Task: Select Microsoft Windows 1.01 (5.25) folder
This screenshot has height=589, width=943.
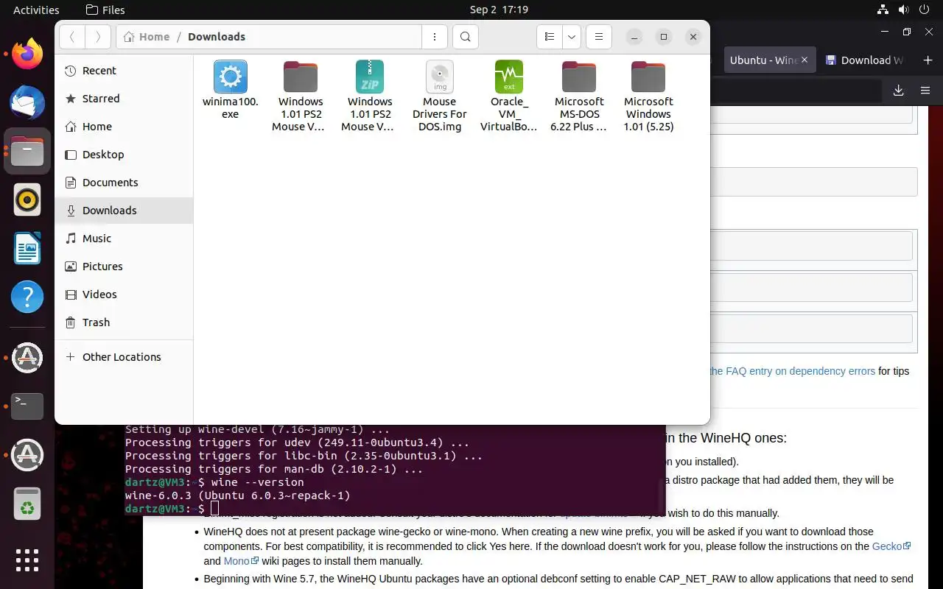Action: point(648,96)
